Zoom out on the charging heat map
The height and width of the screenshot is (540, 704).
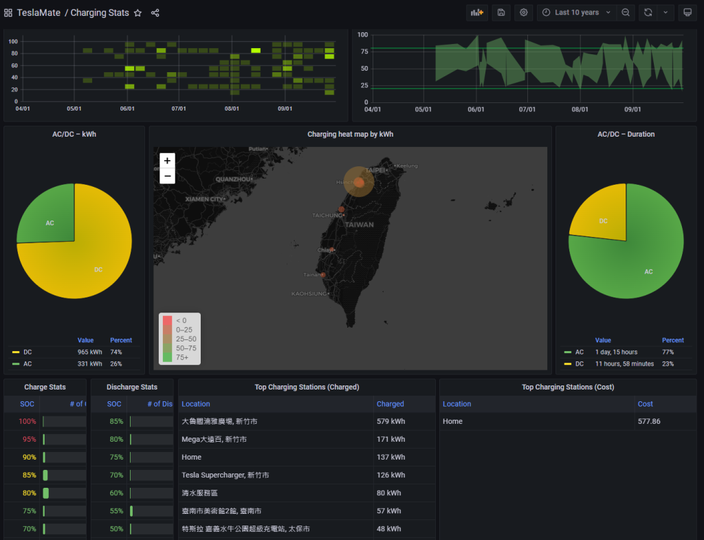click(167, 176)
